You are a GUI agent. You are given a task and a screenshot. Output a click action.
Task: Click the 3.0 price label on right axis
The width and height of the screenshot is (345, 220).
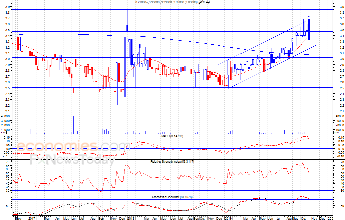pos(342,59)
